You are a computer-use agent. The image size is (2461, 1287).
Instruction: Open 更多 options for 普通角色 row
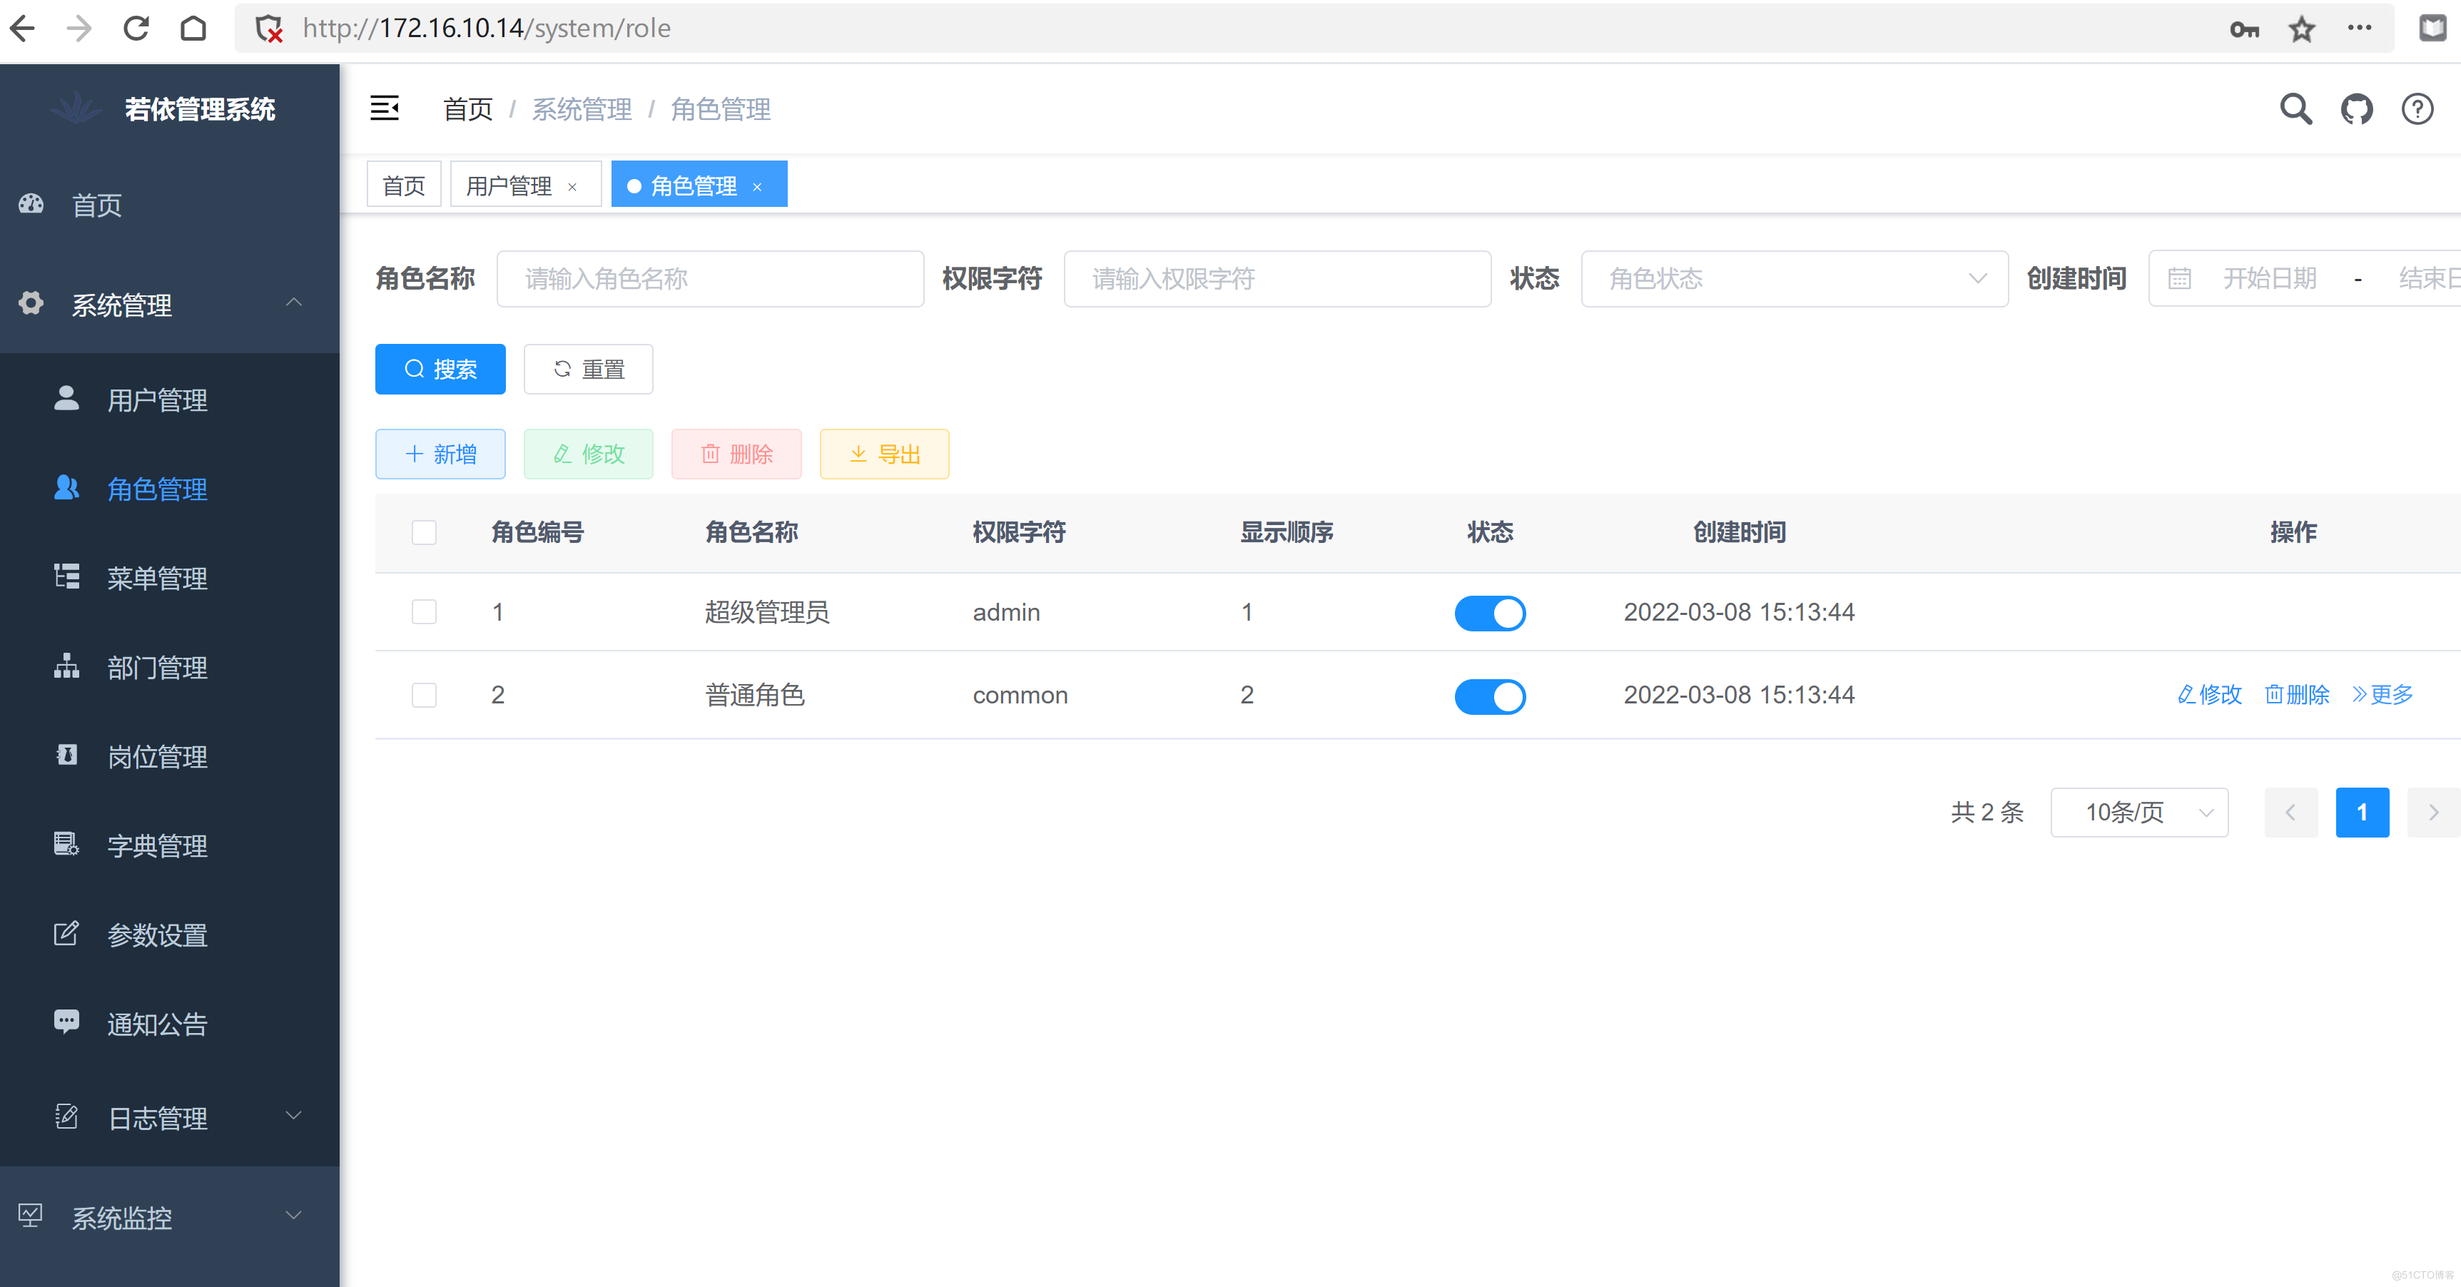2383,695
